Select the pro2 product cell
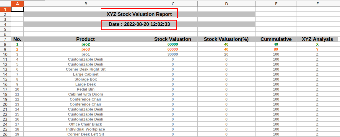The width and height of the screenshot is (340, 137). click(x=86, y=44)
